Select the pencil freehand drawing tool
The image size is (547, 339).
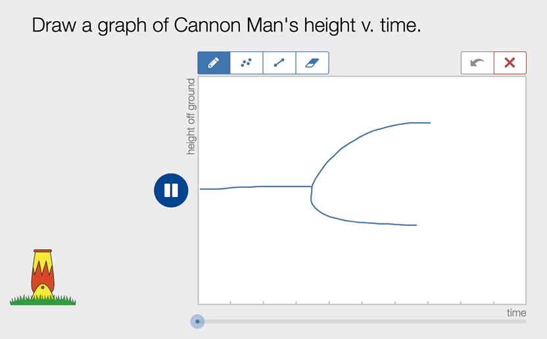coord(214,63)
